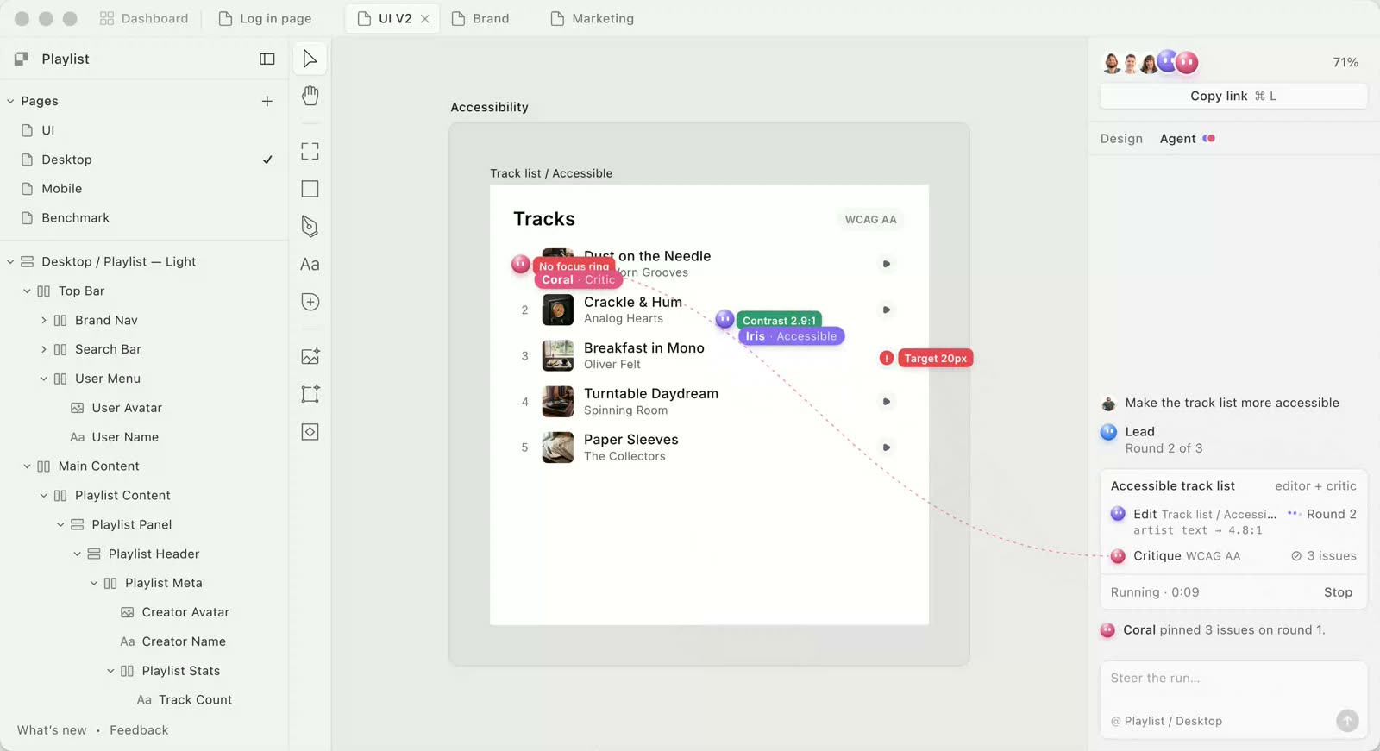Viewport: 1380px width, 751px height.
Task: Expand the Search Bar layer
Action: (43, 349)
